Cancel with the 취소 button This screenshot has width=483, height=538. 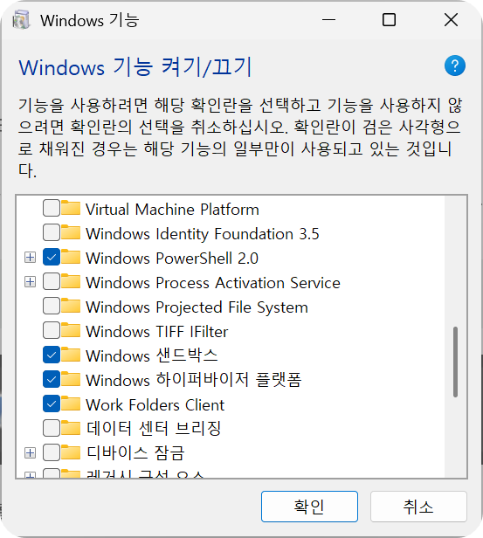tap(418, 507)
